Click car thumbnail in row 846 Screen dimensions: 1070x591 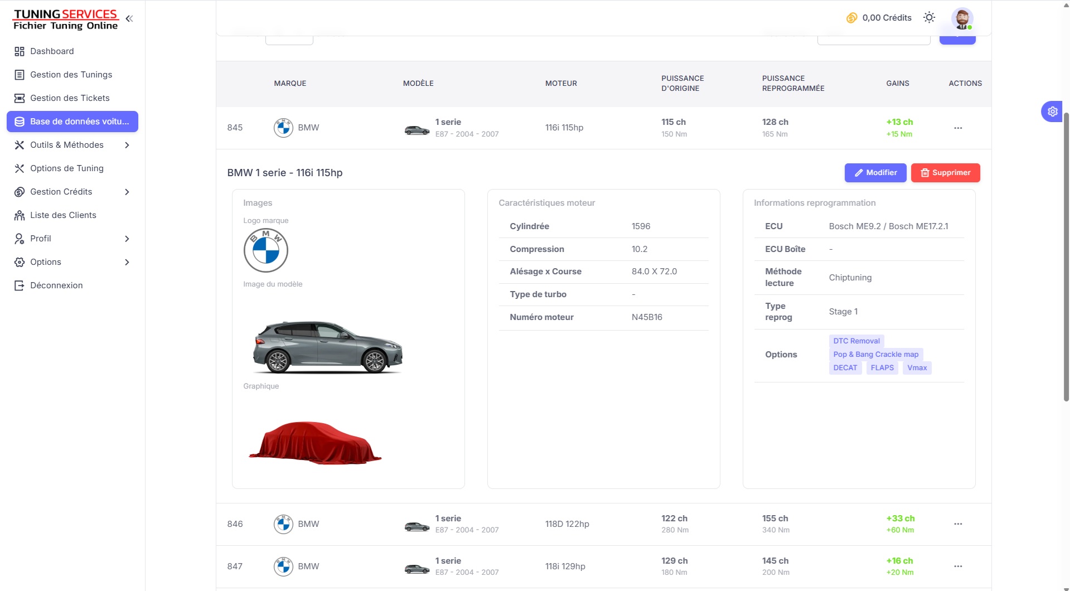[x=417, y=526]
